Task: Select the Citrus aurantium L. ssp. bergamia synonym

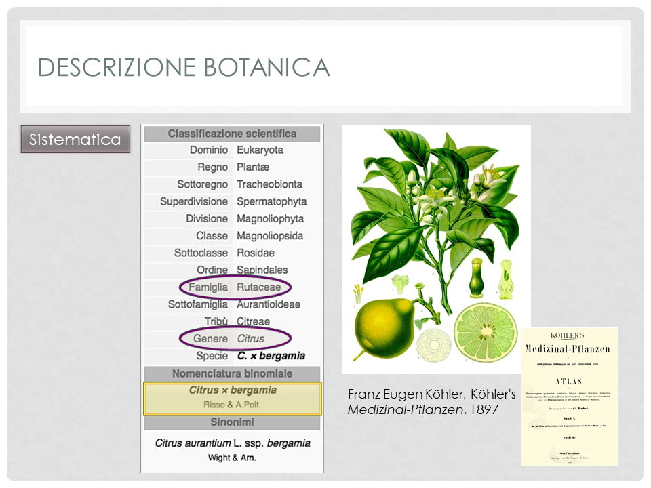Action: coord(233,443)
